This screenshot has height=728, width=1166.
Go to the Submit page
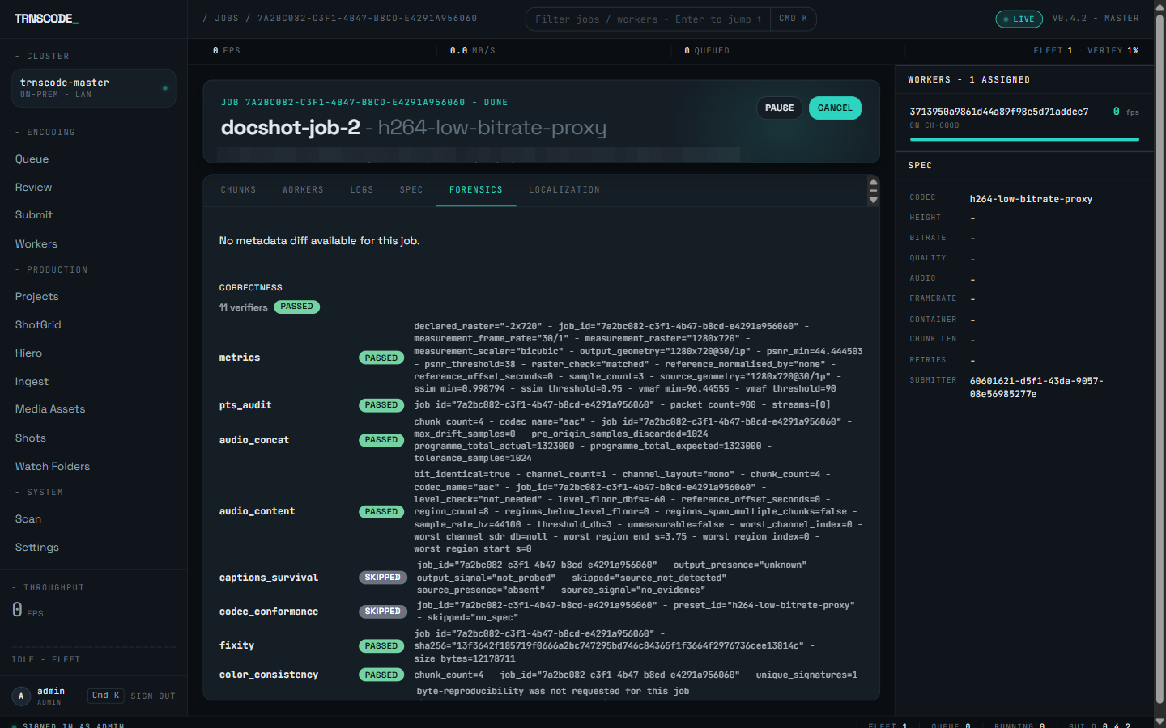[34, 215]
